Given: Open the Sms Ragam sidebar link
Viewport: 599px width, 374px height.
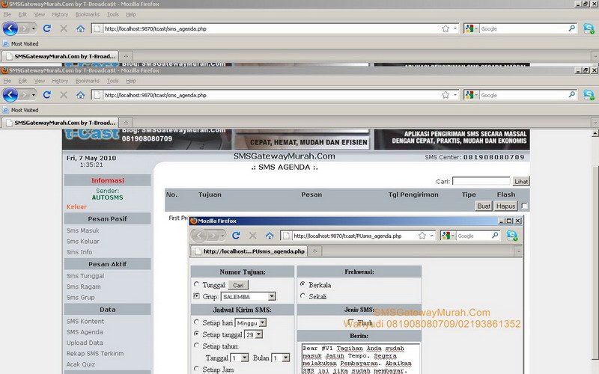Looking at the screenshot, I should tap(83, 286).
